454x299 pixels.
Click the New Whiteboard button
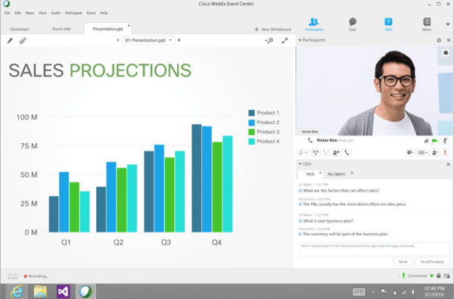coord(272,30)
